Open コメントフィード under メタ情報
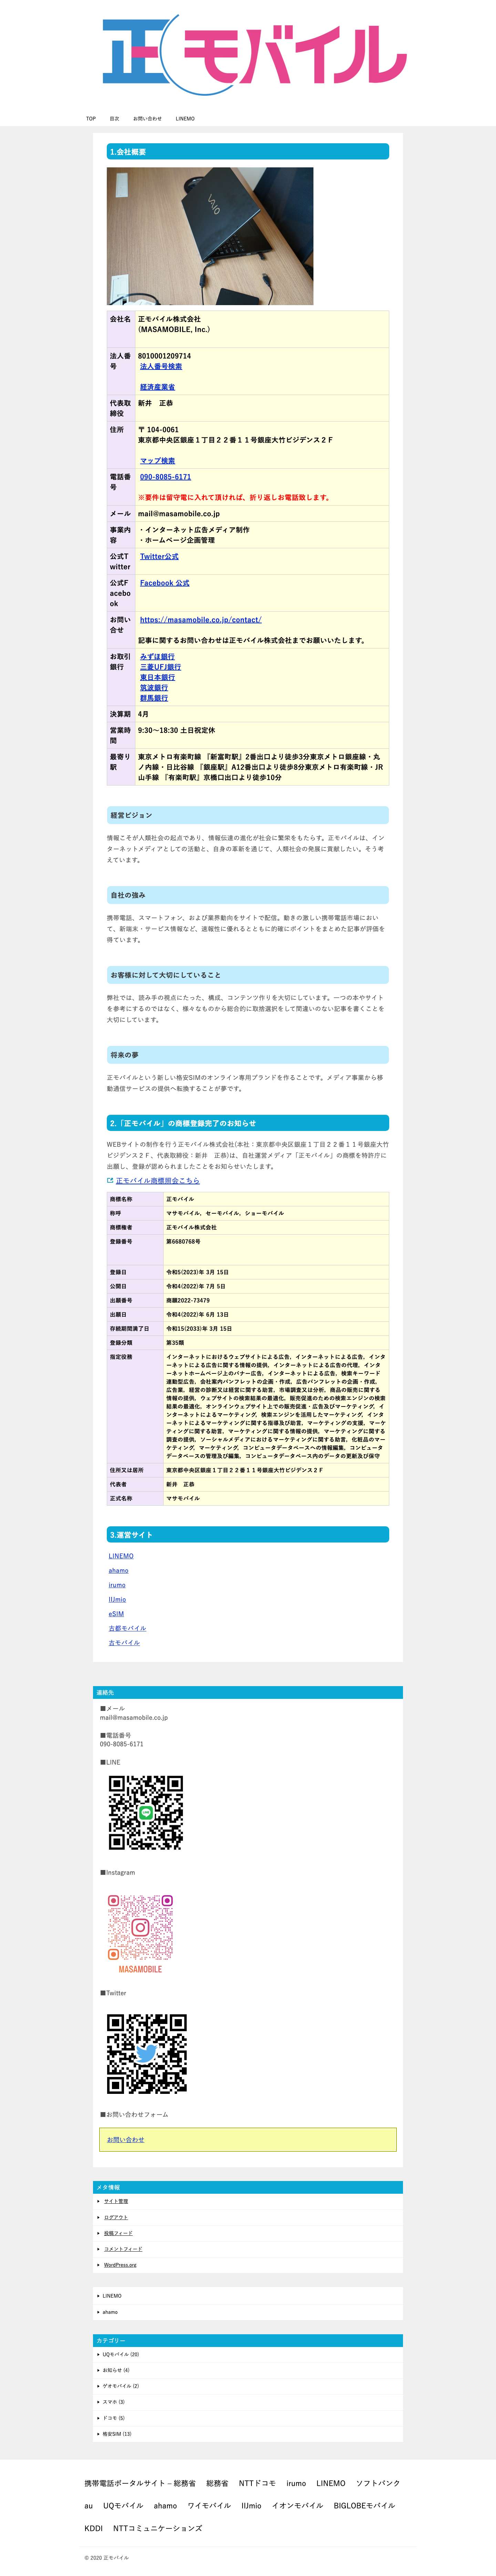This screenshot has height=2576, width=496. [123, 2249]
